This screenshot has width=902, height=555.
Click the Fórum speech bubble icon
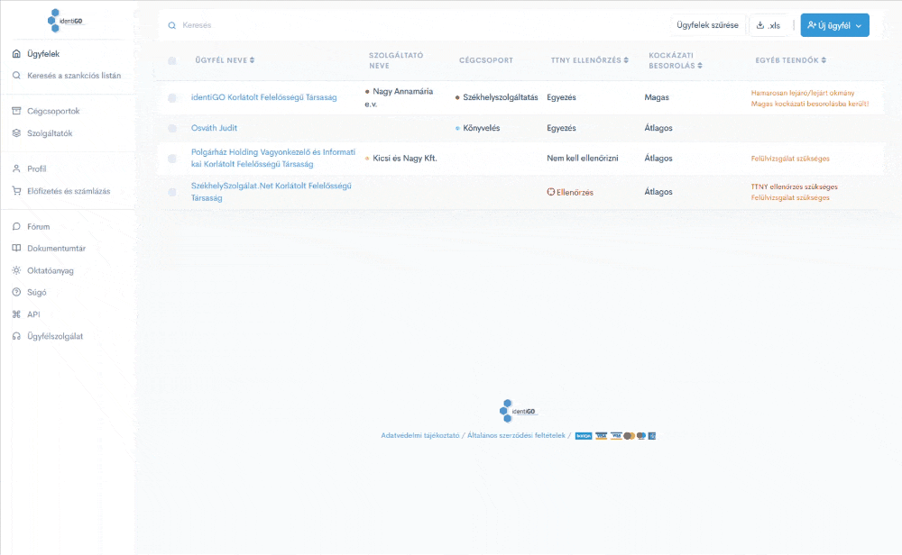pos(16,226)
